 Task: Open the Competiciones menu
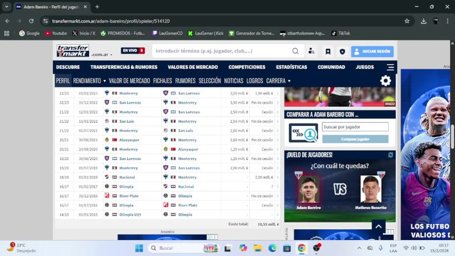[247, 67]
